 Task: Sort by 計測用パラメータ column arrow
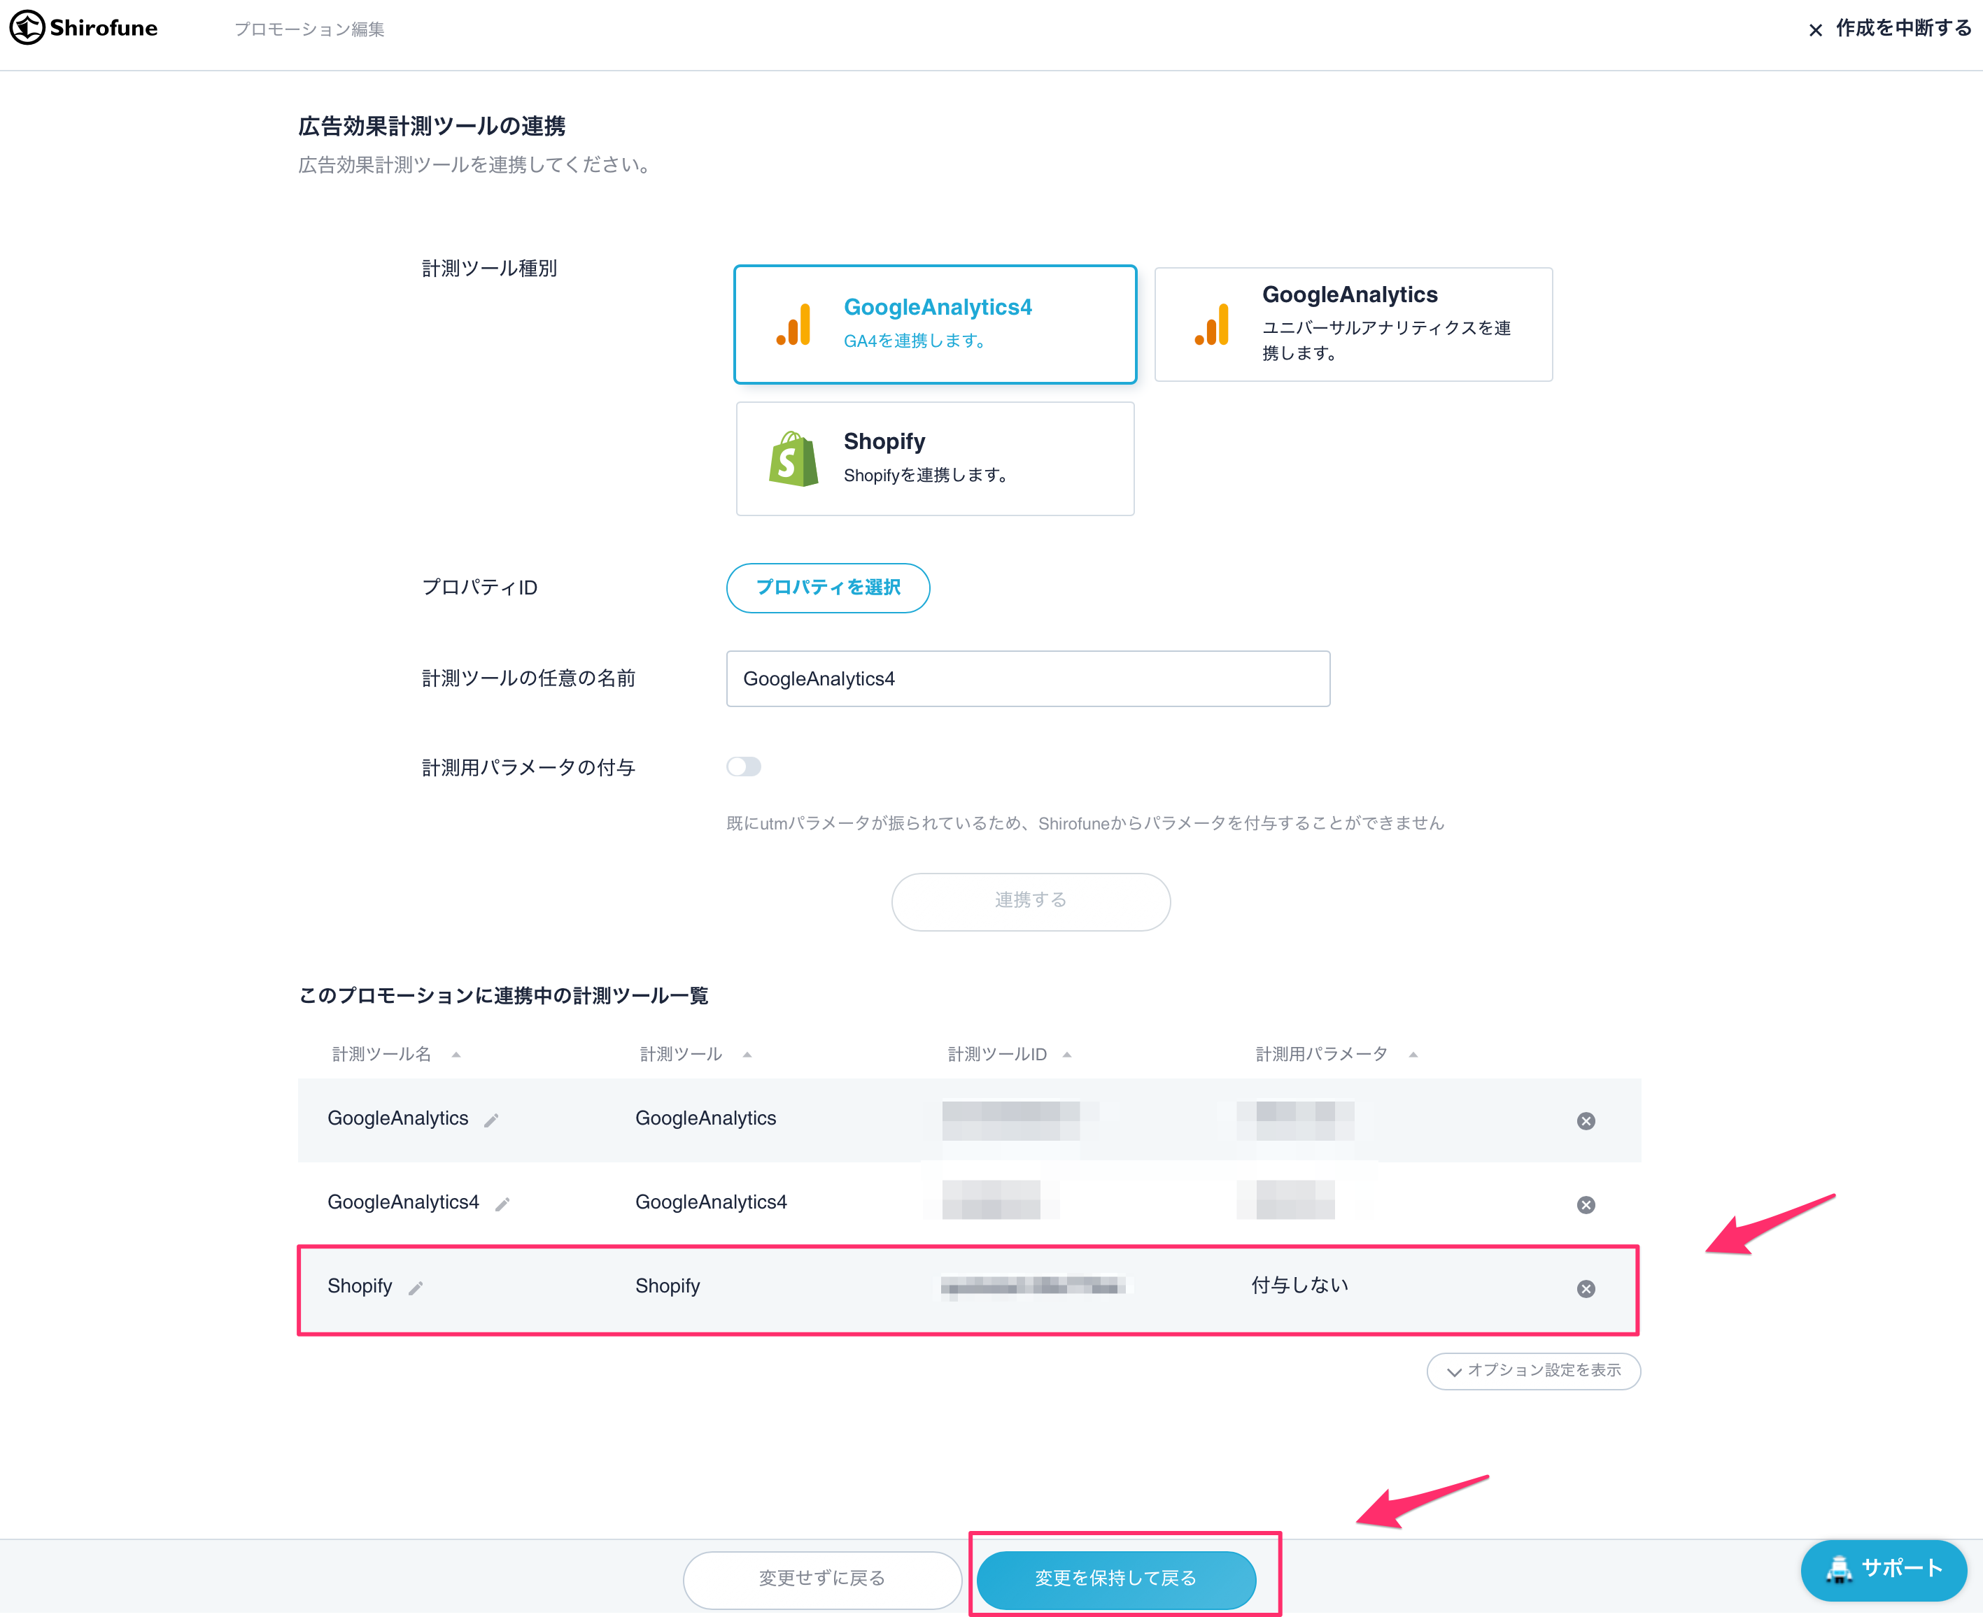coord(1413,1055)
